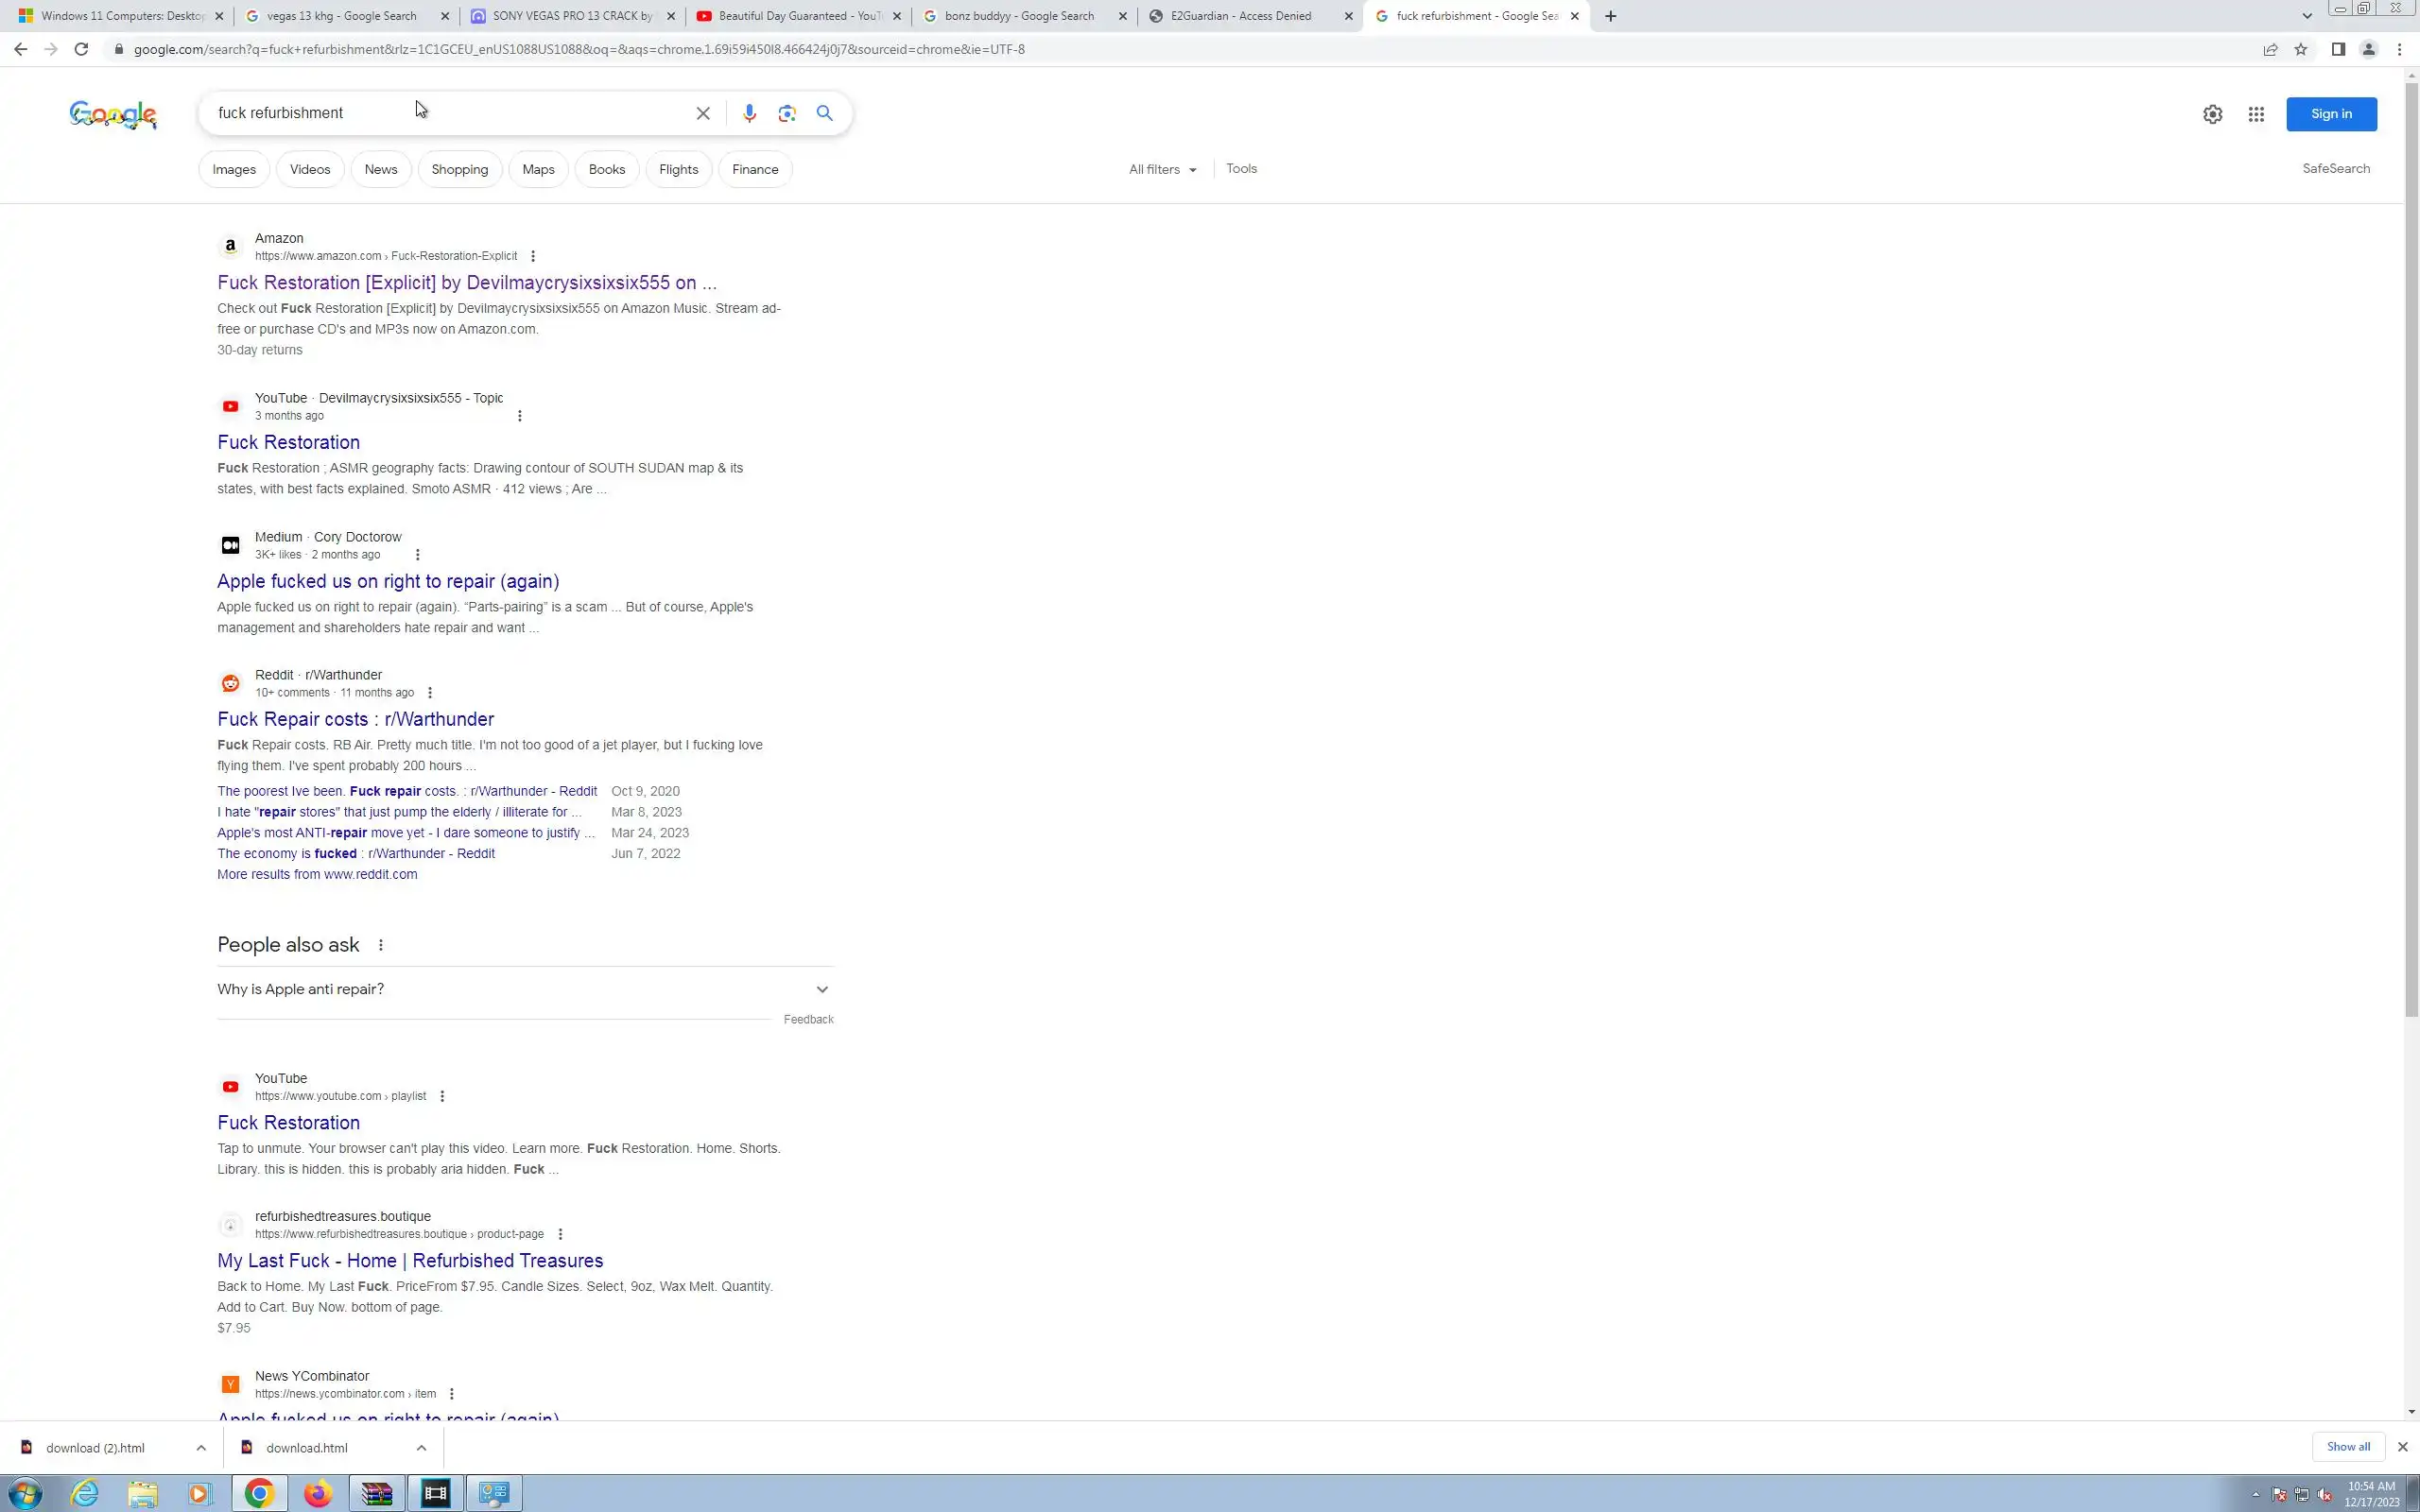The width and height of the screenshot is (2420, 1512).
Task: Open download.html options chevron
Action: click(x=421, y=1447)
